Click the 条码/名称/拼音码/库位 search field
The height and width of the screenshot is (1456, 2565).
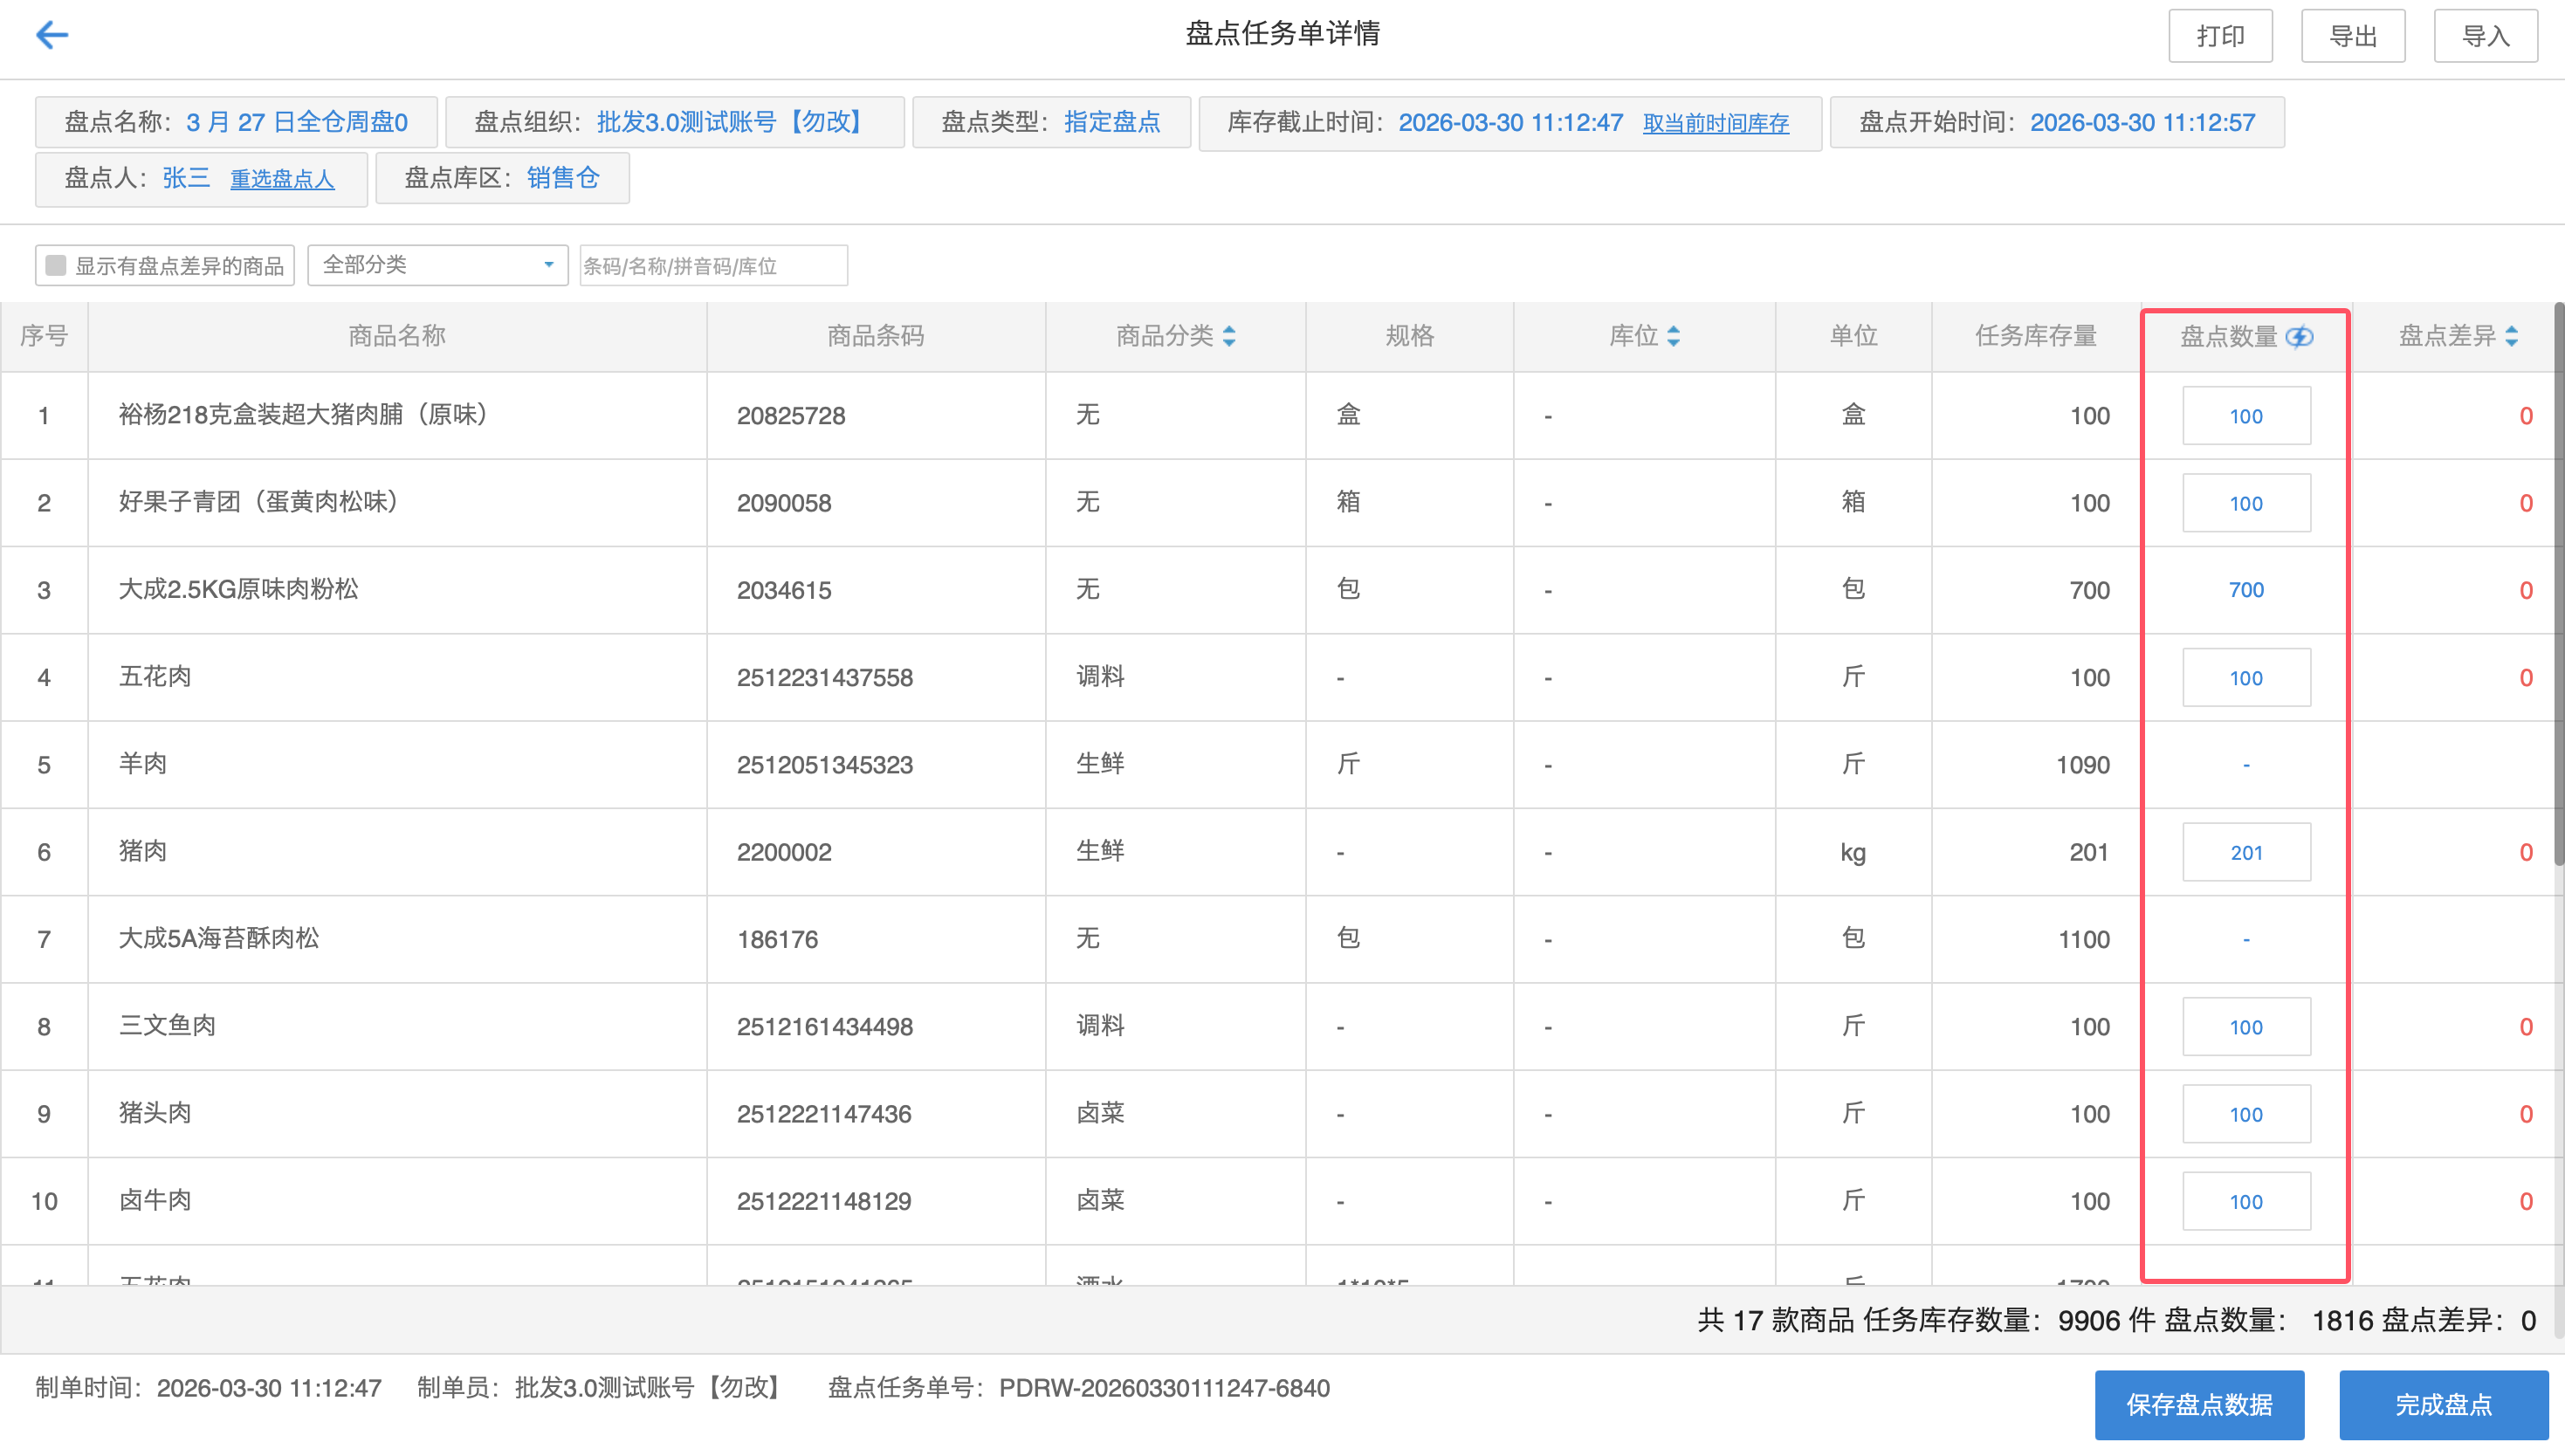[x=713, y=266]
